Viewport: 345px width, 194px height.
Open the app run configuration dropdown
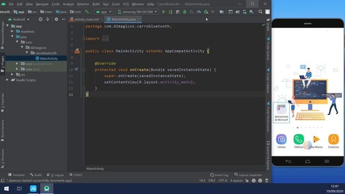pyautogui.click(x=103, y=12)
